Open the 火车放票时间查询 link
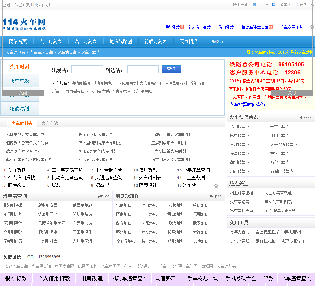This screenshot has width=315, height=286. click(247, 105)
